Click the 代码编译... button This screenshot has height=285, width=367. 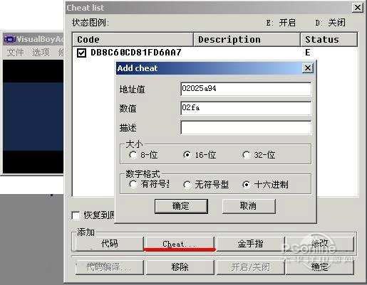[110, 267]
